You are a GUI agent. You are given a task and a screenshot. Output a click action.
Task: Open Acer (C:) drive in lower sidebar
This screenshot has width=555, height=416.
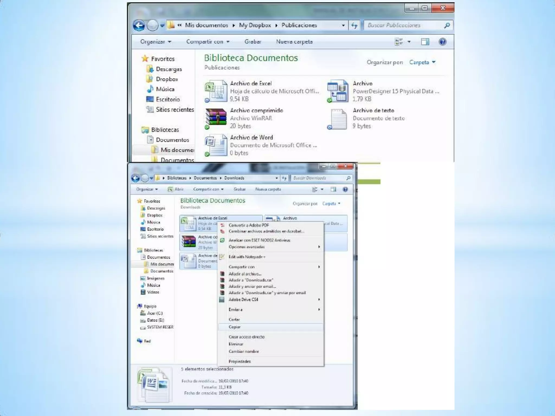[154, 313]
